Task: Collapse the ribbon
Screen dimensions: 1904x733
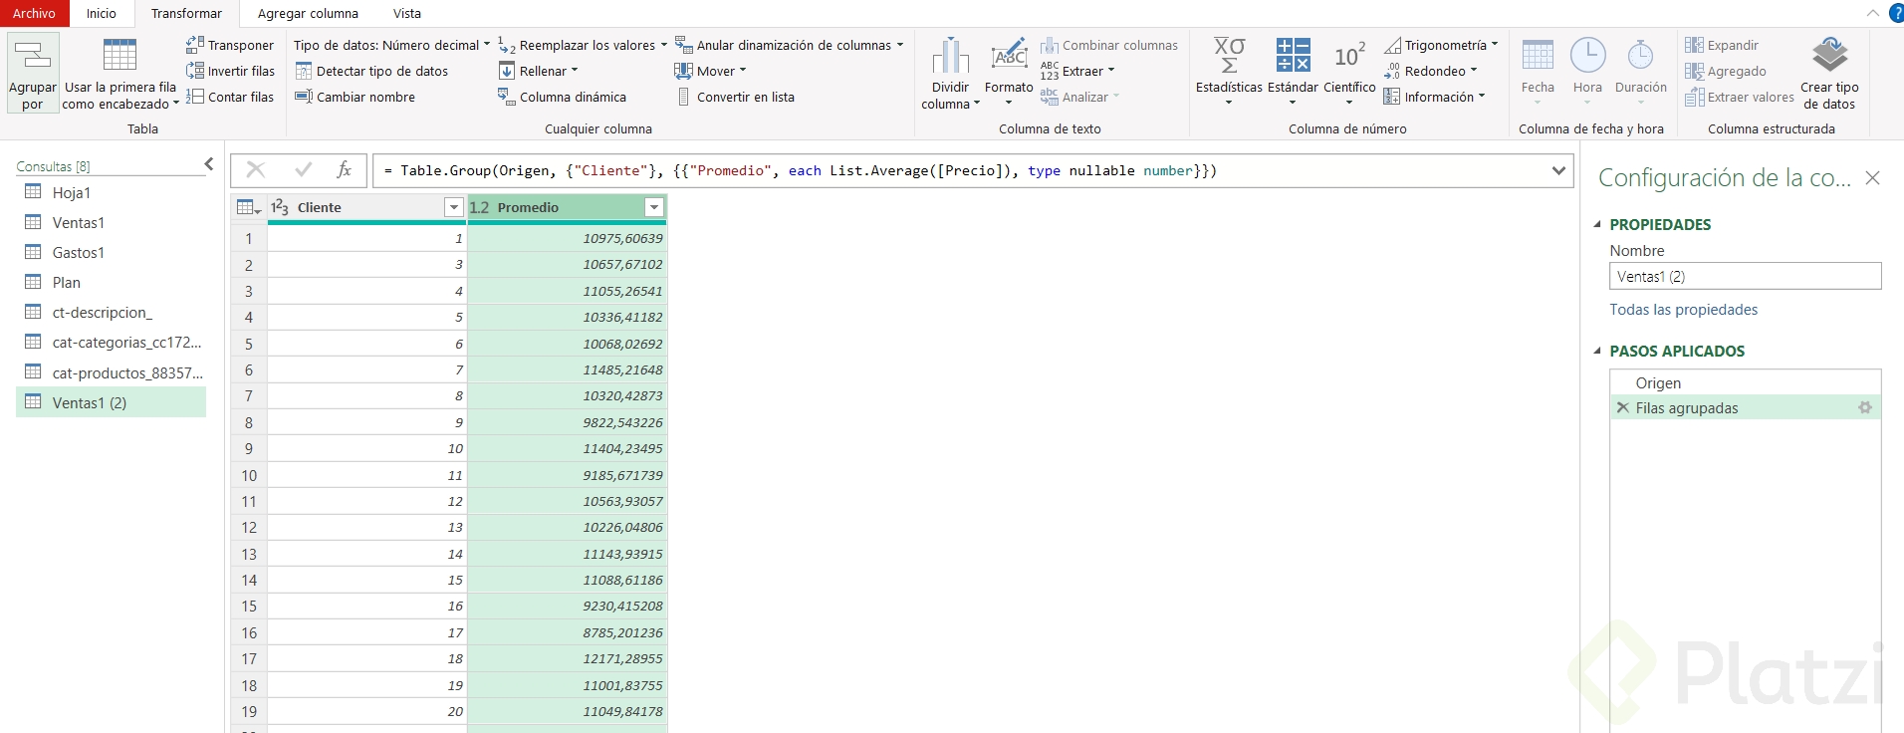Action: coord(1872,13)
